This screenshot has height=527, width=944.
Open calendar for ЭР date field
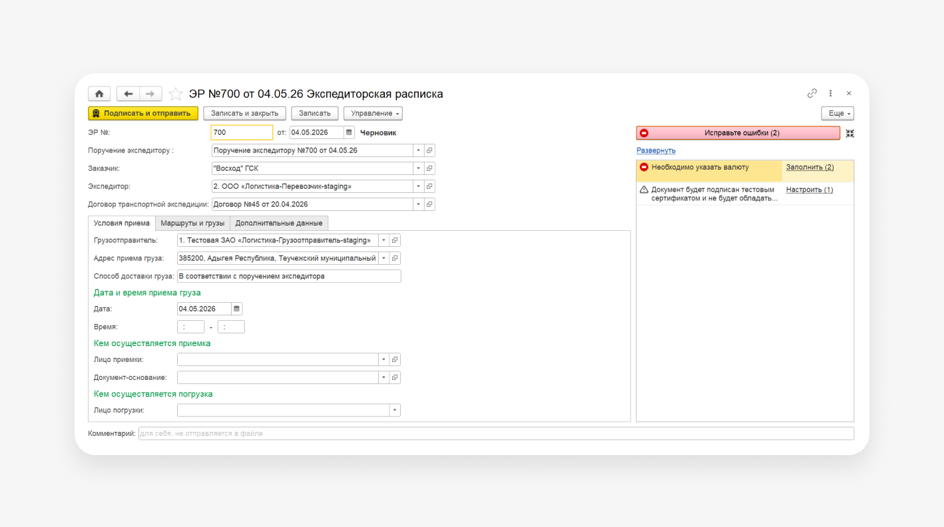pyautogui.click(x=349, y=132)
